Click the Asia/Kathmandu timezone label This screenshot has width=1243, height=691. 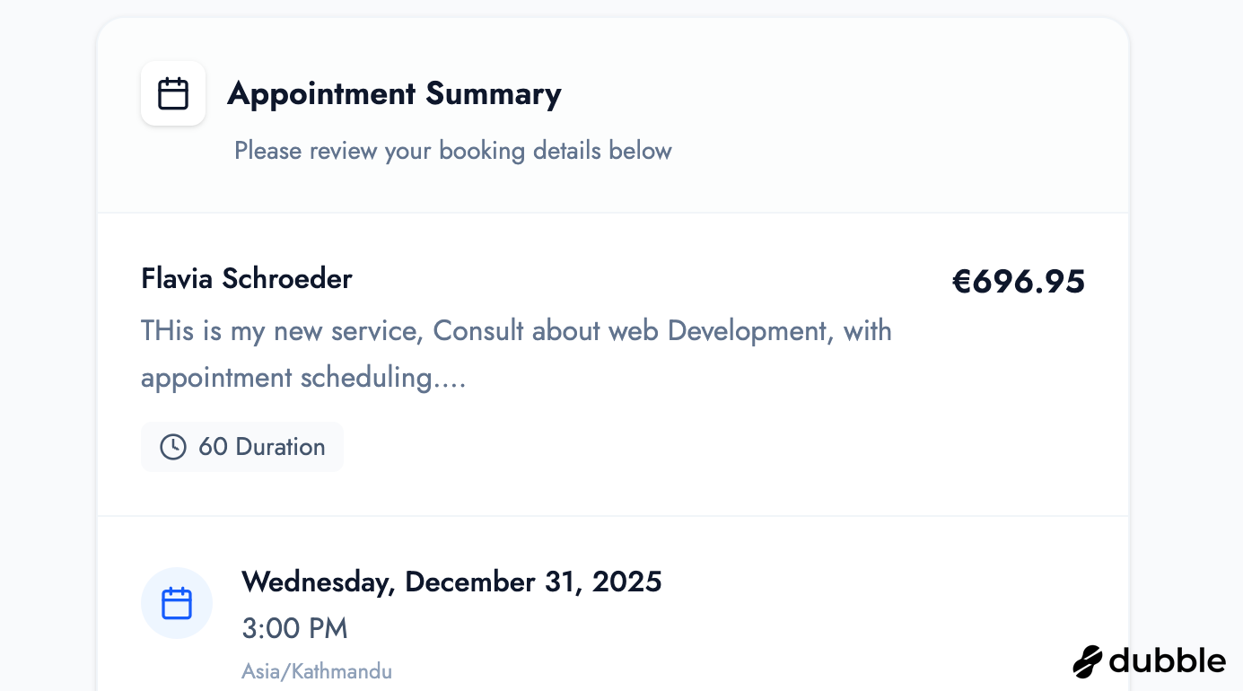coord(316,671)
